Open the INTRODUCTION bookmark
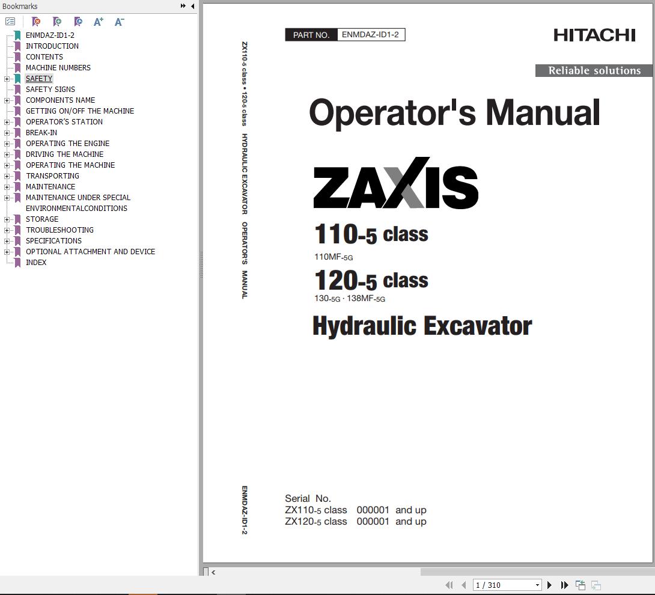This screenshot has height=595, width=655. point(52,46)
